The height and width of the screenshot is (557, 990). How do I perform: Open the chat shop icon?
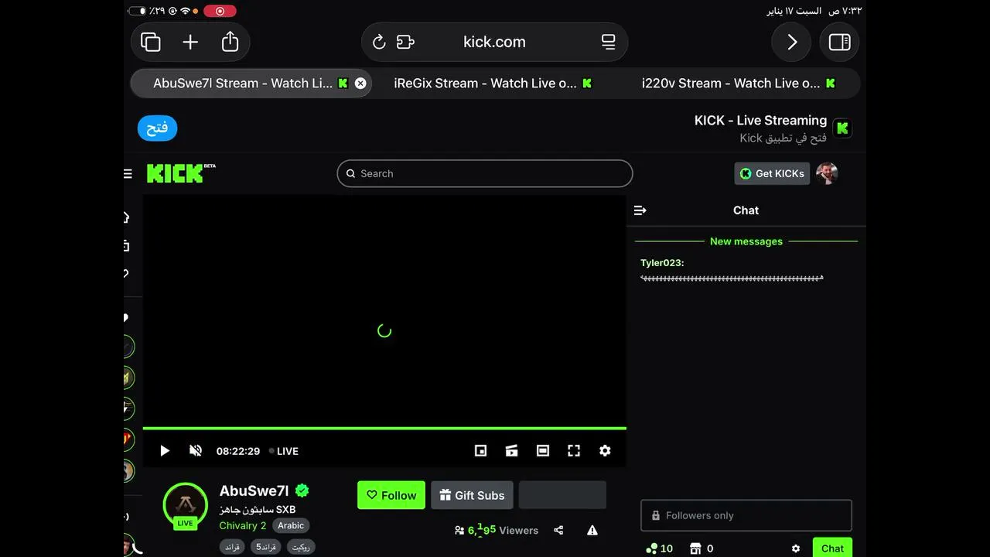(x=695, y=548)
